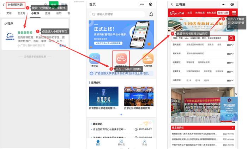Tap the 教材云 bottom navigation icon
Image resolution: width=247 pixels, height=149 pixels.
(121, 142)
